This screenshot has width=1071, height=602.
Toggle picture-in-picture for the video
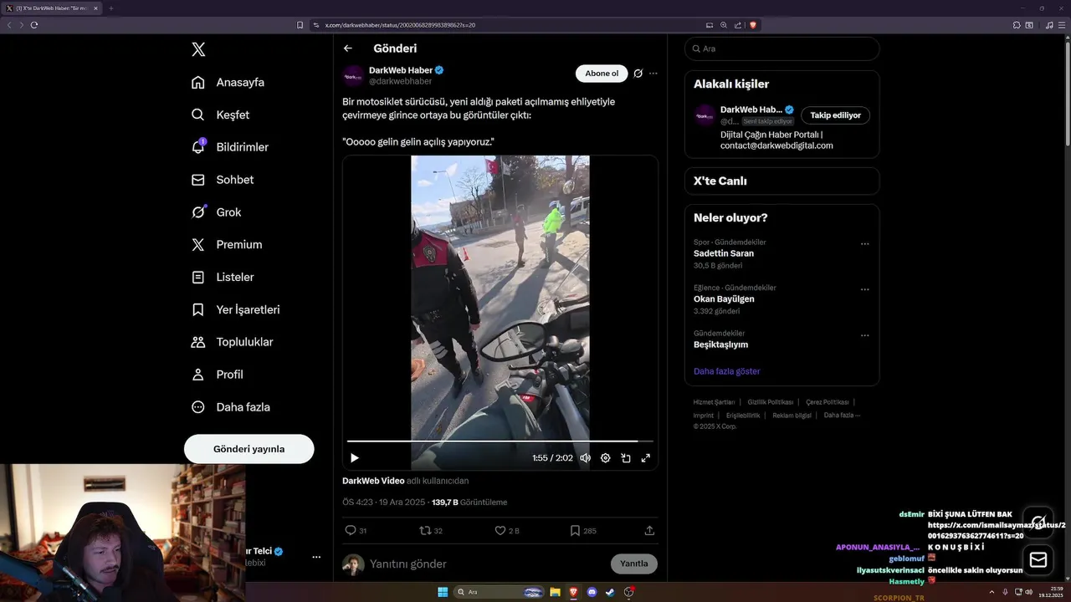pos(625,458)
